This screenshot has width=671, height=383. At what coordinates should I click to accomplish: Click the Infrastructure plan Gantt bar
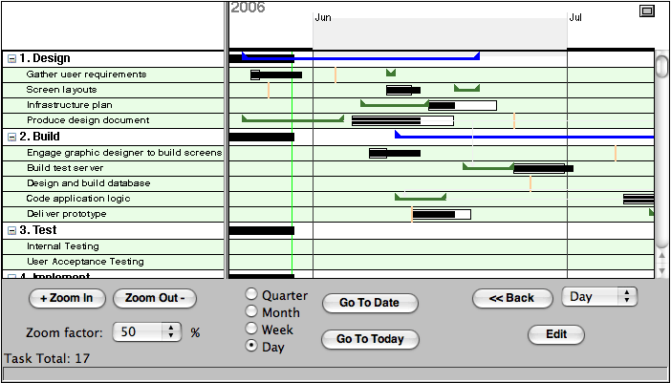463,106
